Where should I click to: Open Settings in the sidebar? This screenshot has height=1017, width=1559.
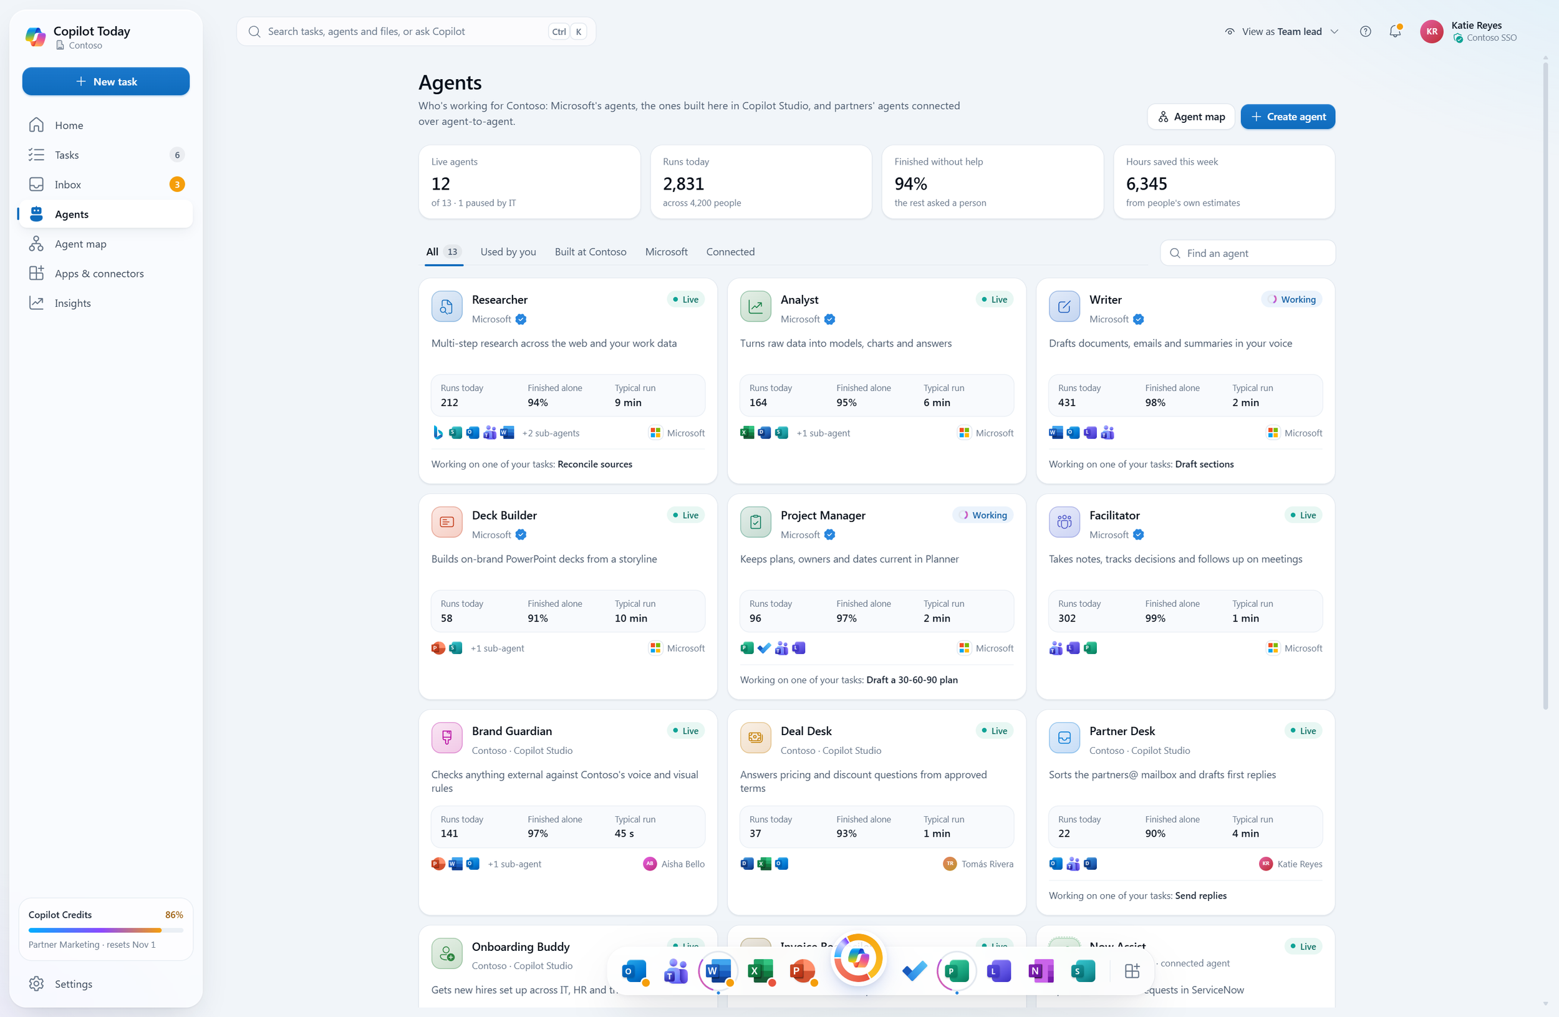106,984
